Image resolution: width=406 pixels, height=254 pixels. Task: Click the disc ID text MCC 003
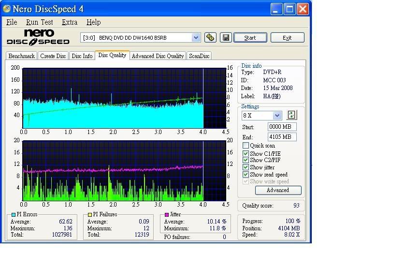pyautogui.click(x=275, y=80)
